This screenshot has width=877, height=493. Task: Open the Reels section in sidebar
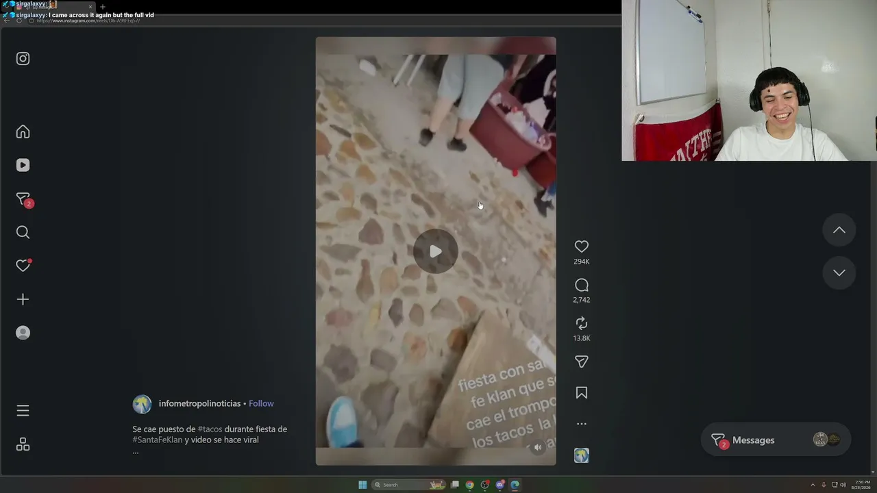[23, 165]
